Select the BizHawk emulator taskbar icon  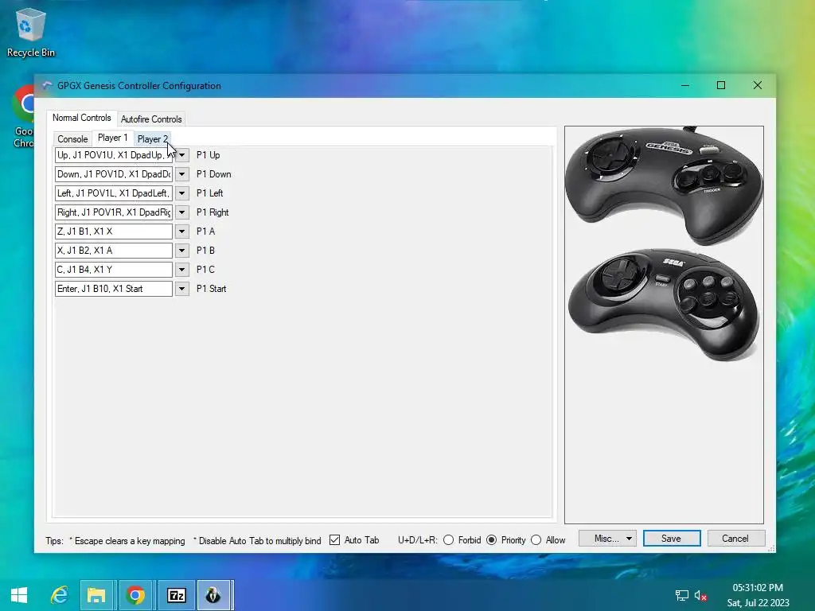(213, 595)
